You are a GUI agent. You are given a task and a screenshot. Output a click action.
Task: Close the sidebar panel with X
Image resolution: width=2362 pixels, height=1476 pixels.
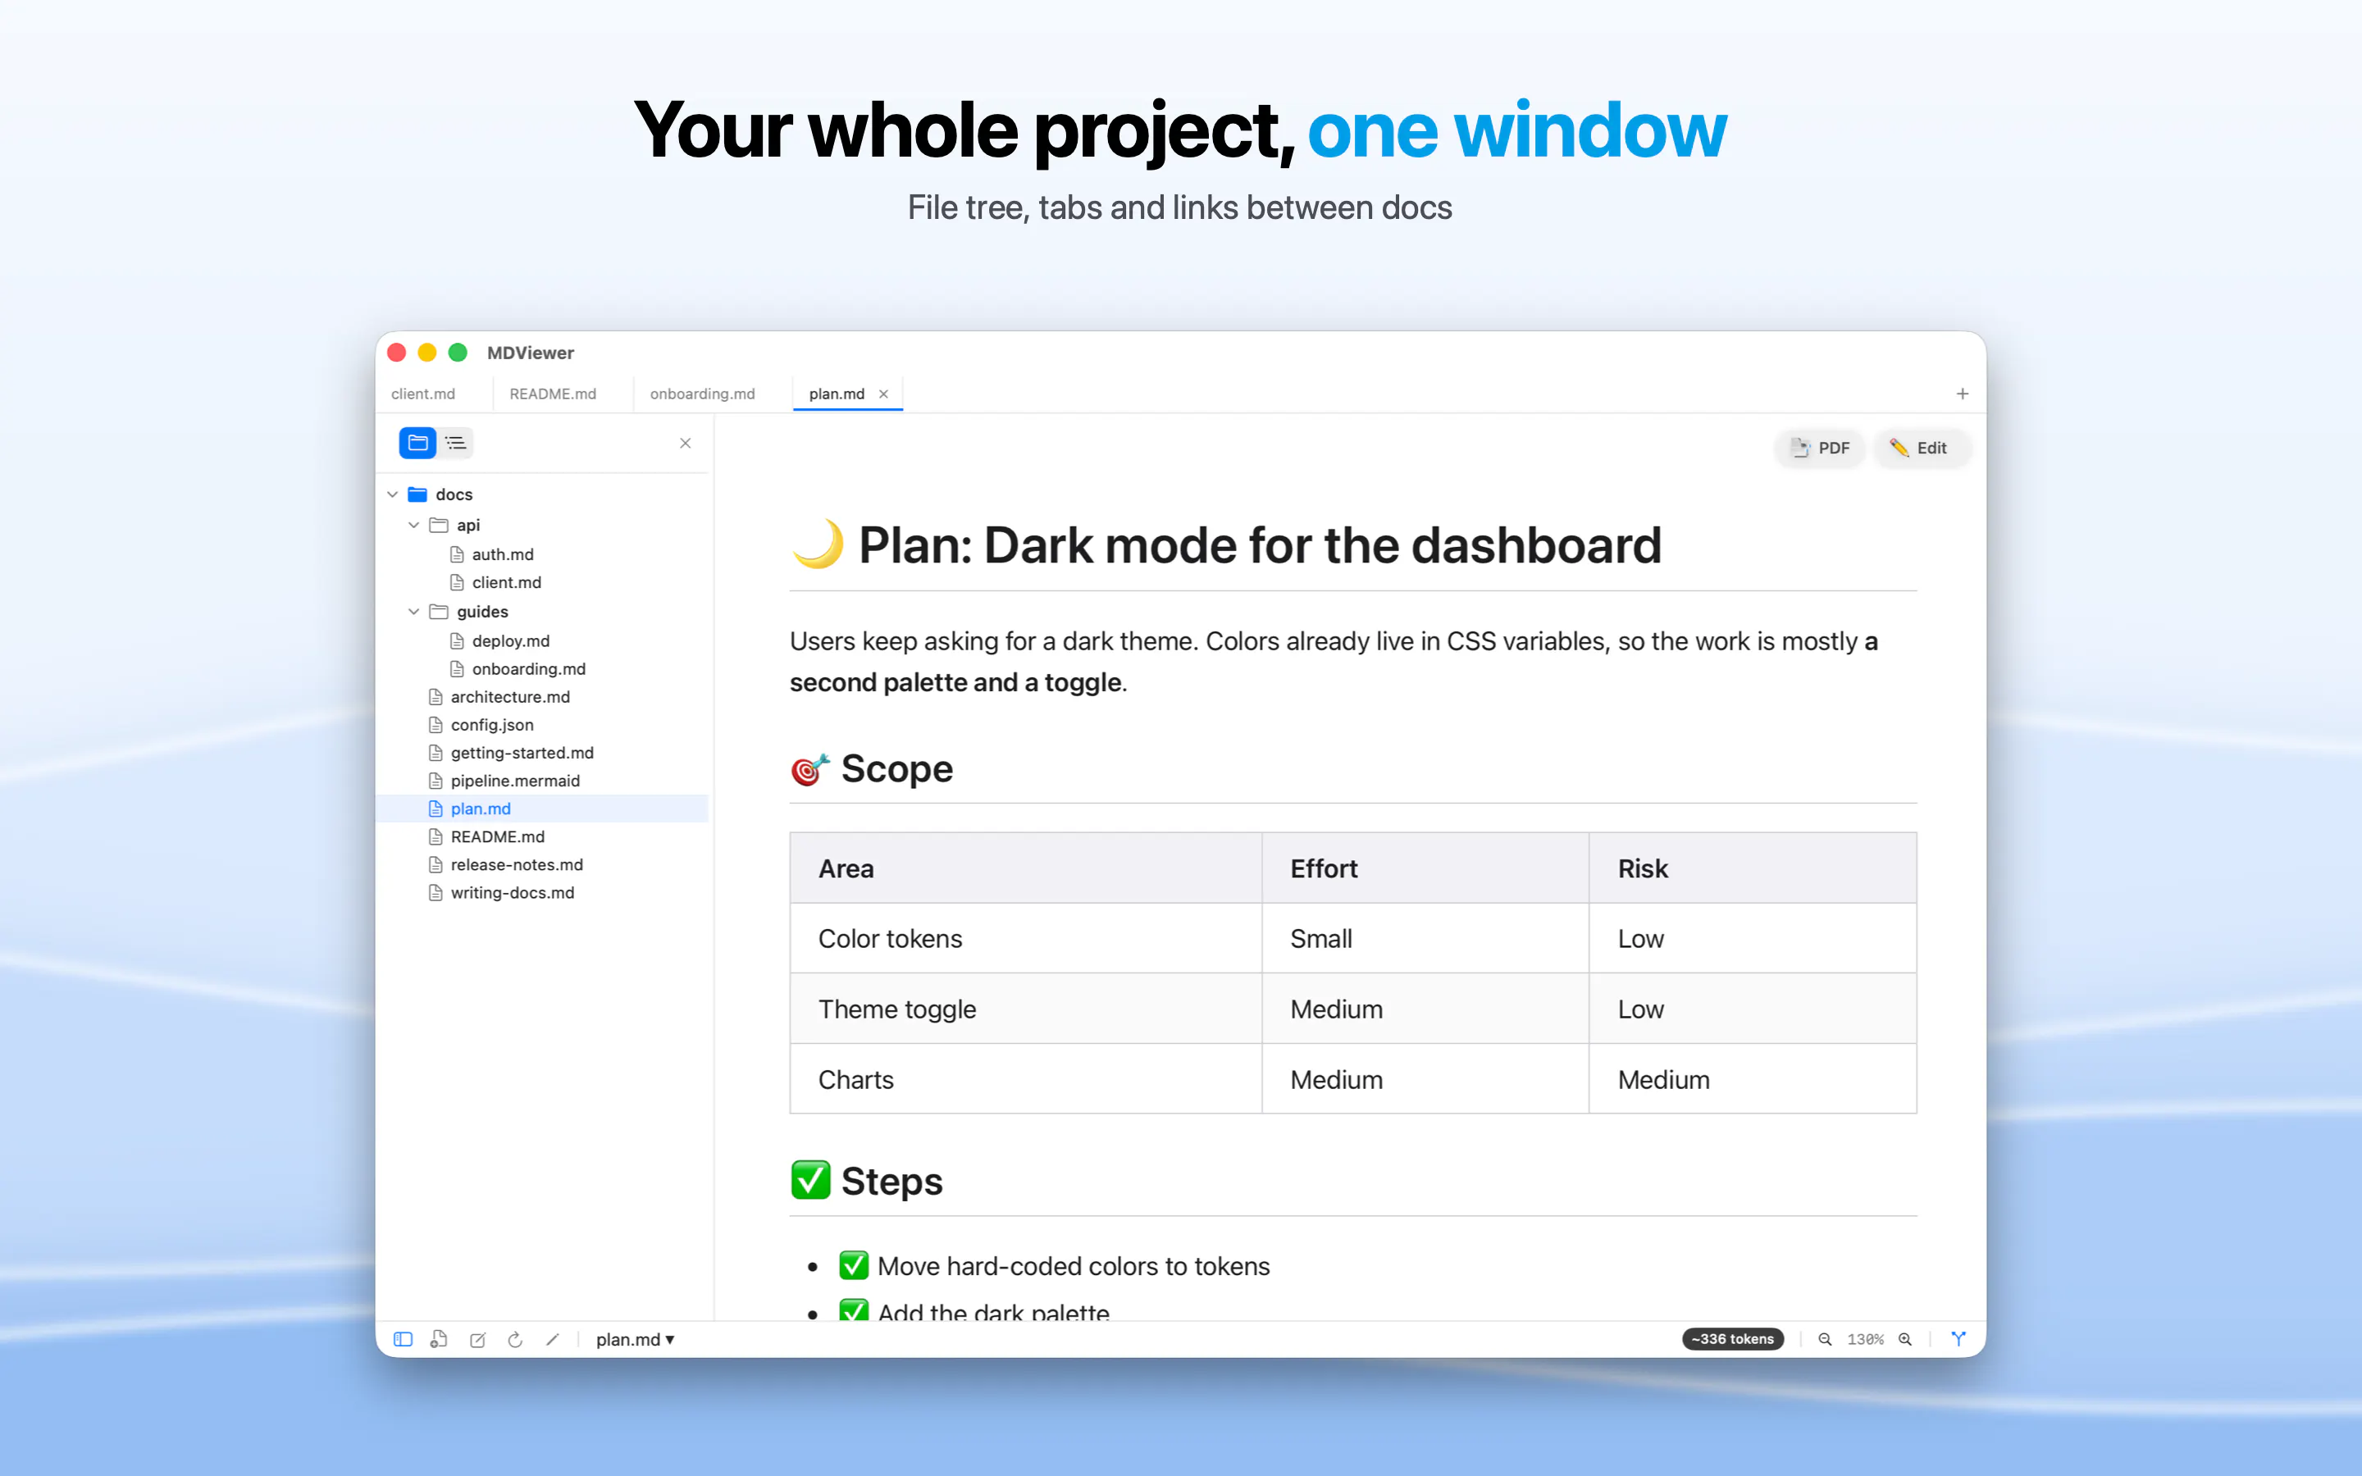pyautogui.click(x=685, y=443)
